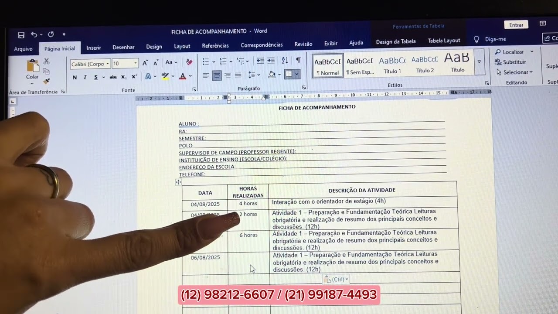This screenshot has width=558, height=314.
Task: Switch to the Inserir tab
Action: point(94,48)
